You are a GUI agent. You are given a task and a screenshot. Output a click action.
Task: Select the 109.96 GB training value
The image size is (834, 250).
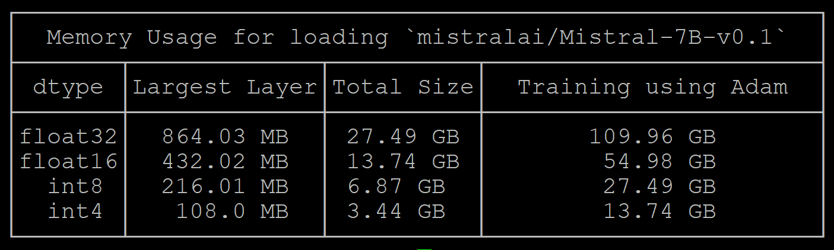652,137
